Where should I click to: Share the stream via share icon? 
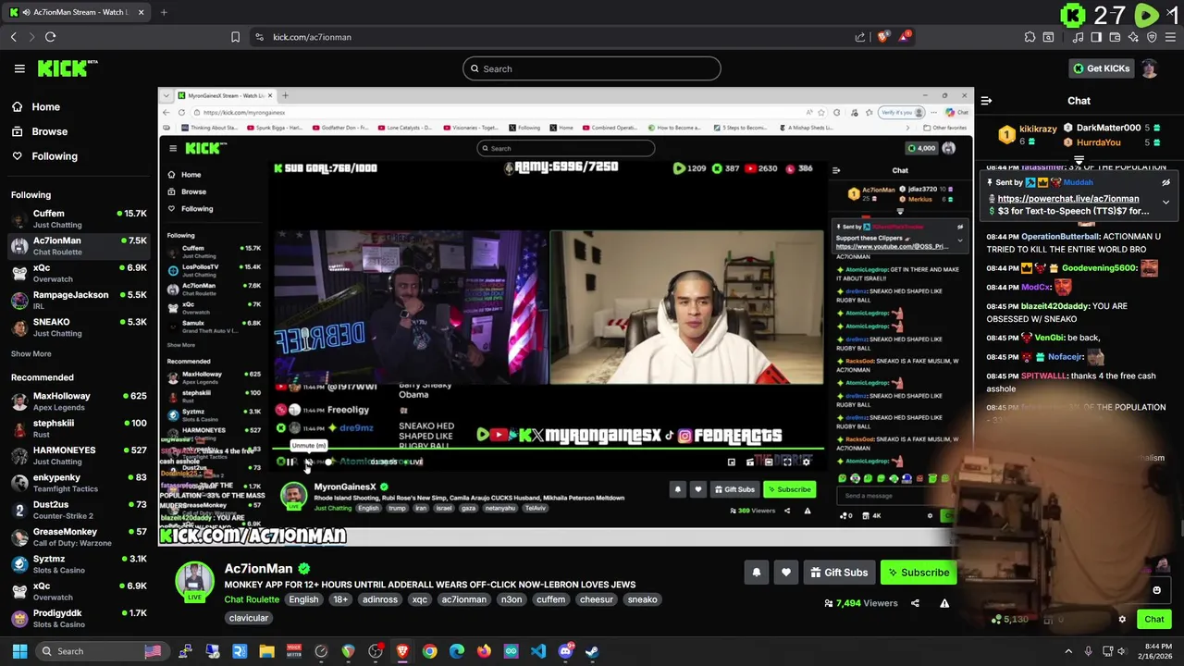point(915,603)
